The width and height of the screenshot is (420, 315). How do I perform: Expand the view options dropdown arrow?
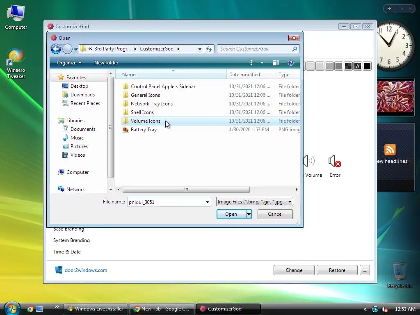point(262,63)
